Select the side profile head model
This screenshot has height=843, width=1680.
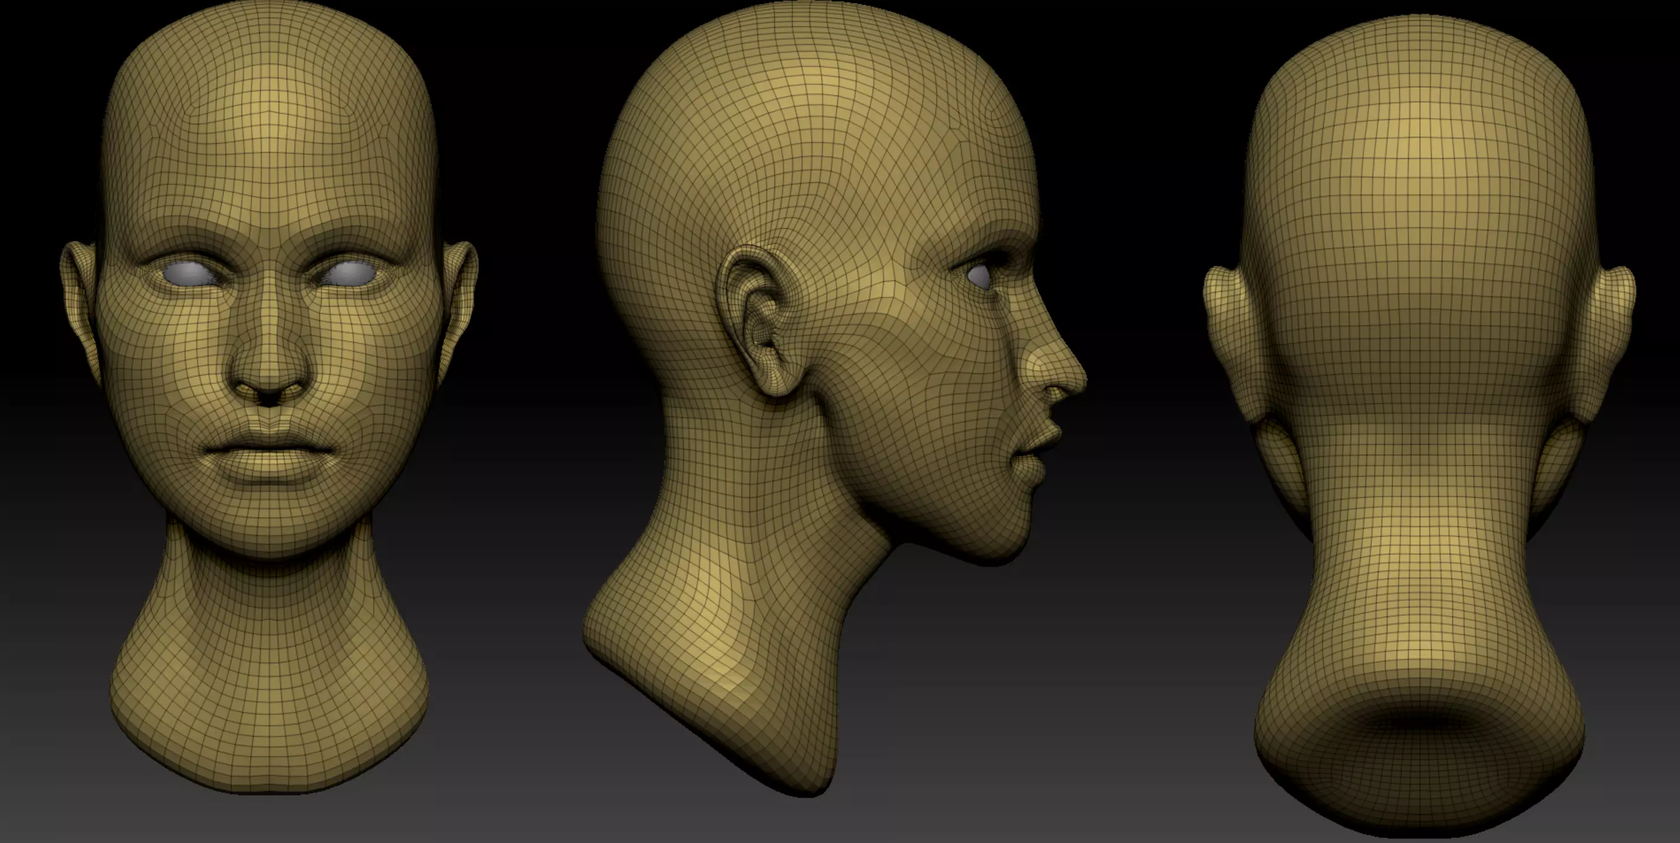[x=835, y=398]
